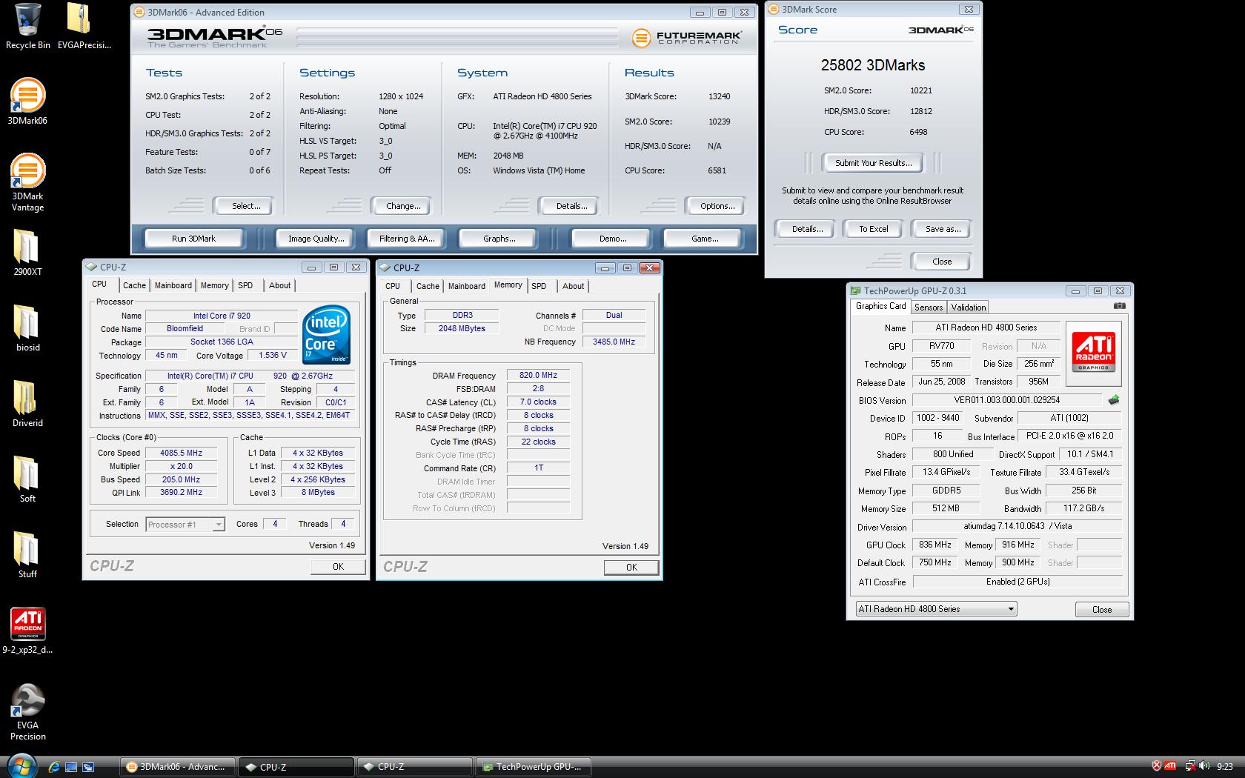Click the GPU-Z BIOS save chip icon
This screenshot has width=1245, height=778.
[1113, 400]
